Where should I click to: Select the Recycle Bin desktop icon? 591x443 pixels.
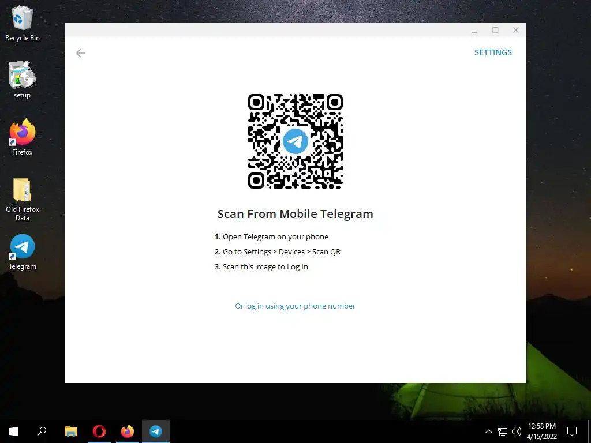point(23,23)
